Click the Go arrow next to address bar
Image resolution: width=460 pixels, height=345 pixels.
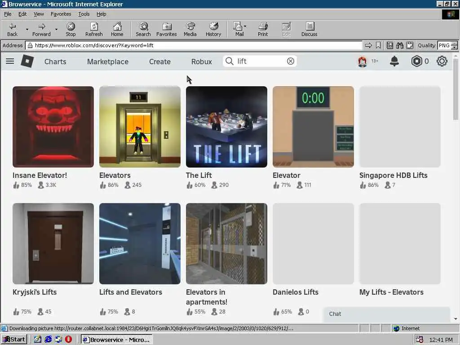[x=368, y=45]
